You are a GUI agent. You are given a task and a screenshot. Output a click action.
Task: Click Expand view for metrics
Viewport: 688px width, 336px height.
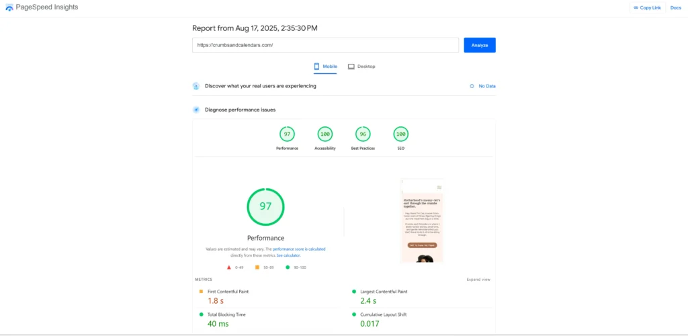click(x=478, y=280)
